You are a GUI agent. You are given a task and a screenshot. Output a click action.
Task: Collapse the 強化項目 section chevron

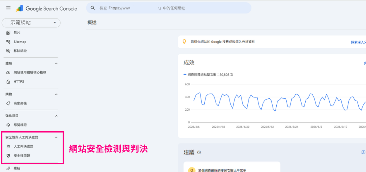click(x=56, y=116)
